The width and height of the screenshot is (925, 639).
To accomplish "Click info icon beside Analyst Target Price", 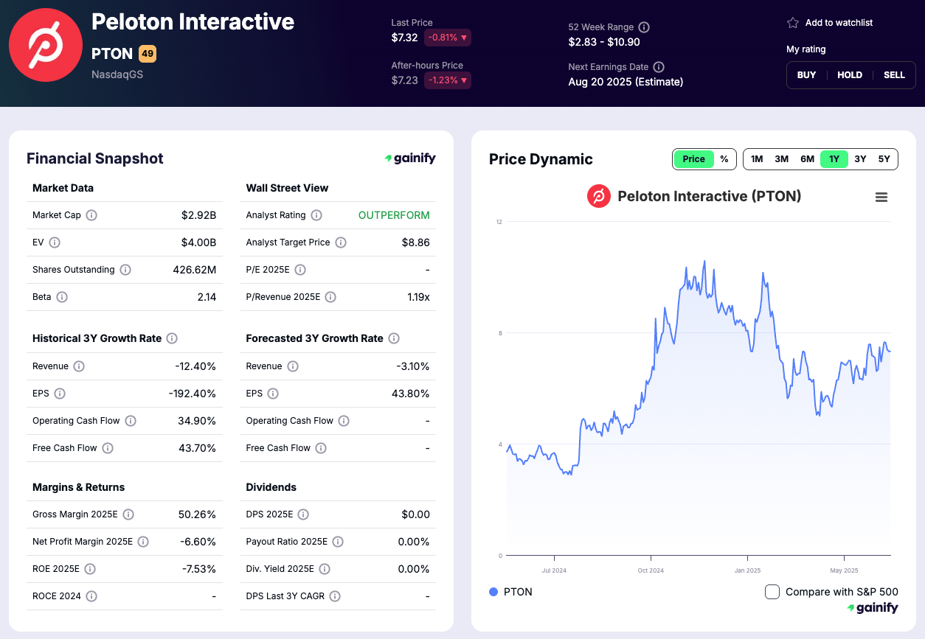I will pos(341,242).
